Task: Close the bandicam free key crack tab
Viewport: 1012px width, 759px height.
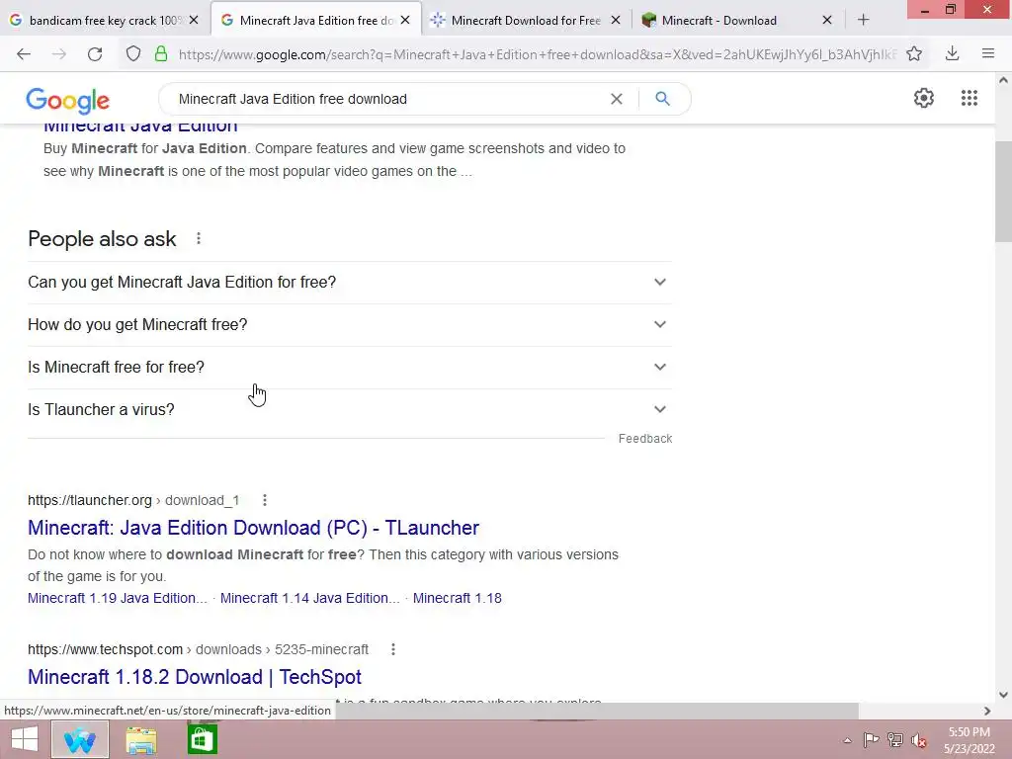Action: 194,20
